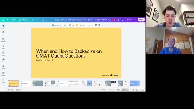Toggle the Pages thumbnail strip

[x=125, y=90]
